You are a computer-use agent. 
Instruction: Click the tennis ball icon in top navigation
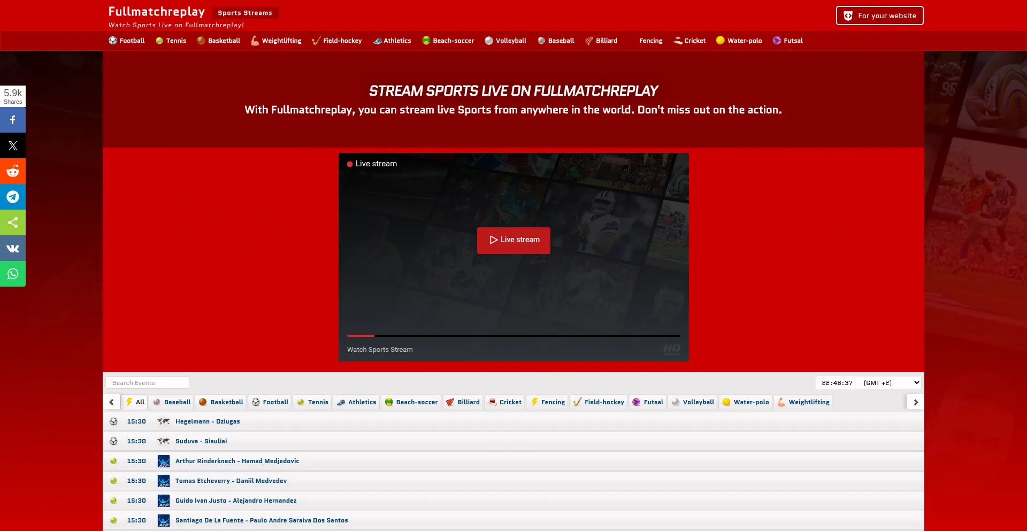159,41
